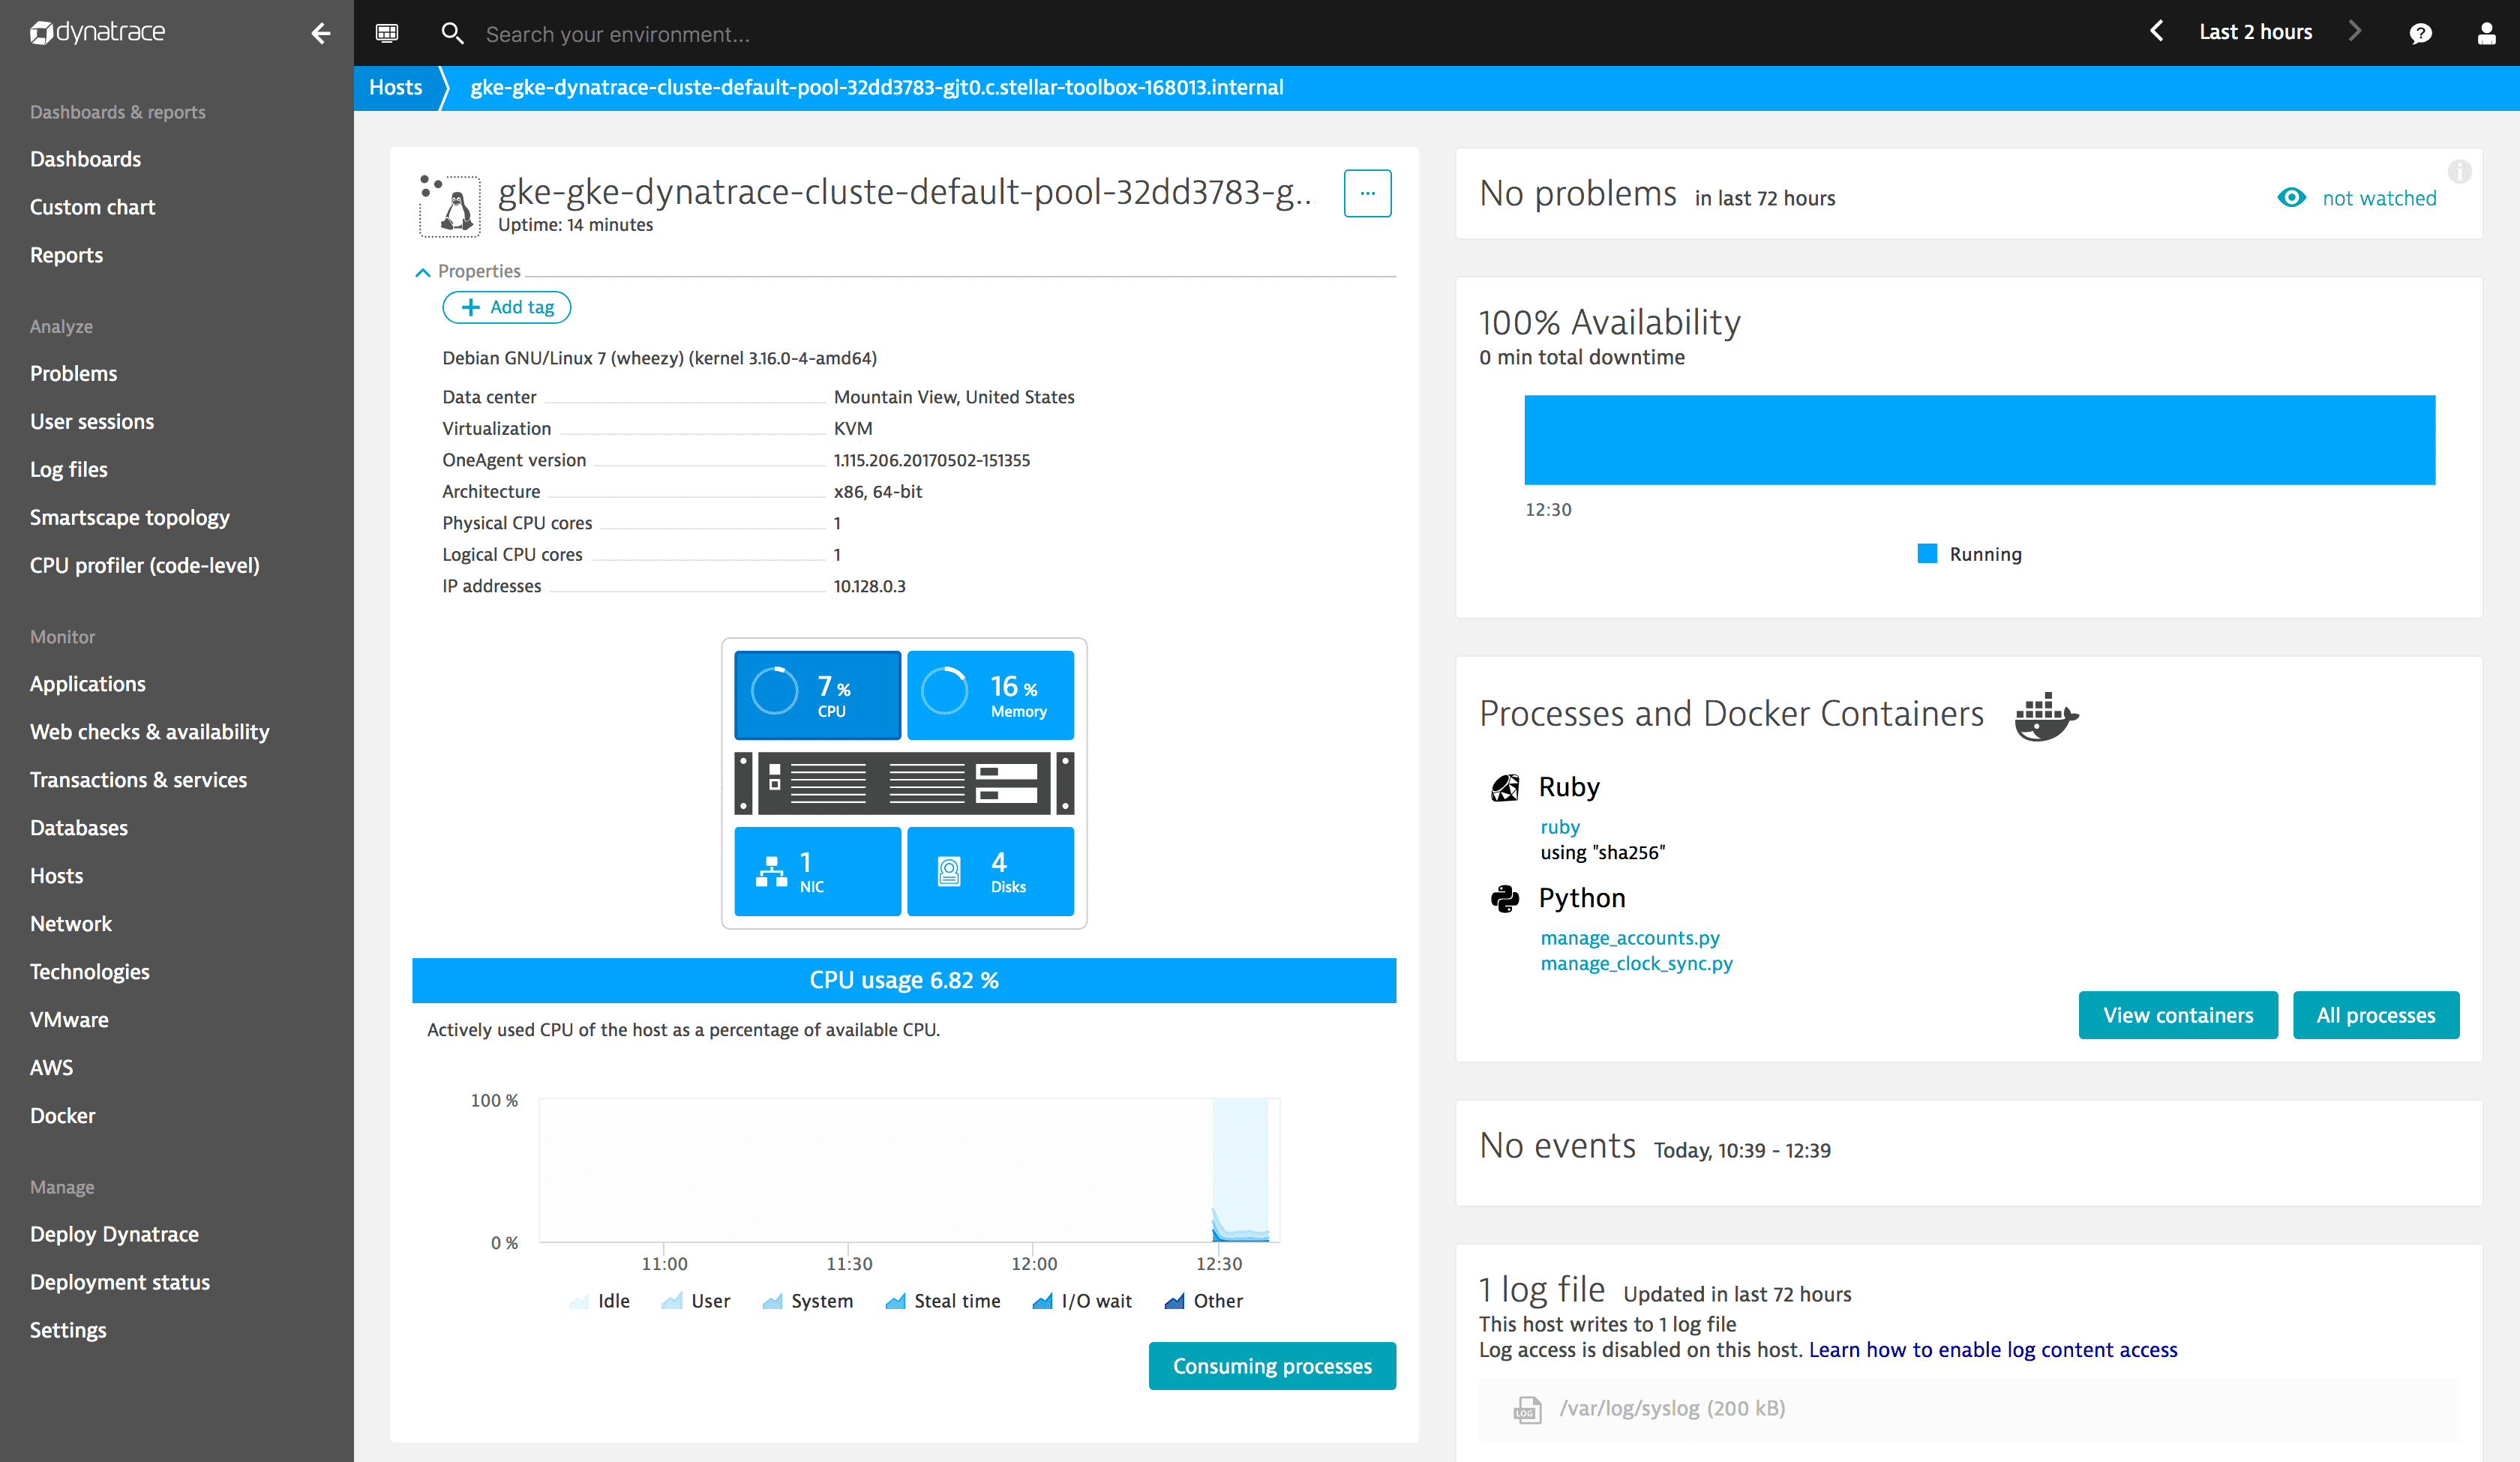
Task: Click View containers button
Action: click(2178, 1015)
